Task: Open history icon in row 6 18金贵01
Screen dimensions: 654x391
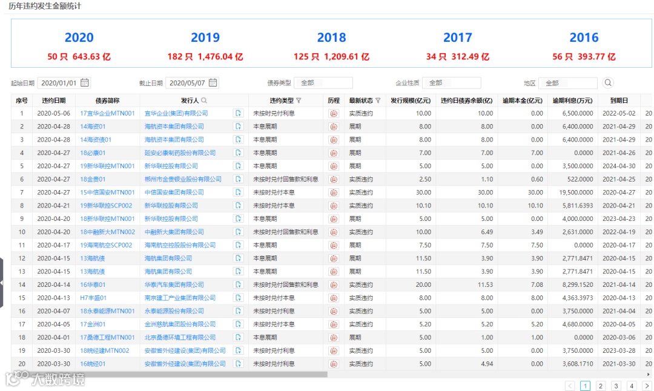Action: point(334,179)
